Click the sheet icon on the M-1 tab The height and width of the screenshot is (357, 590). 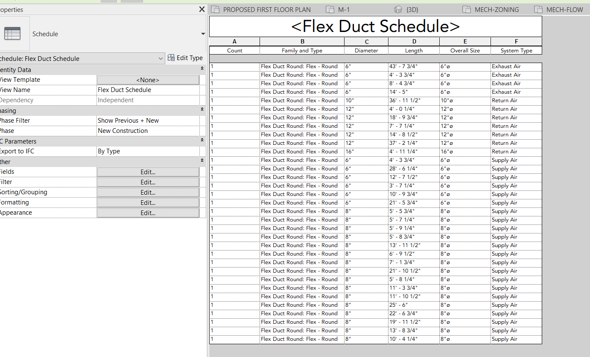(330, 9)
